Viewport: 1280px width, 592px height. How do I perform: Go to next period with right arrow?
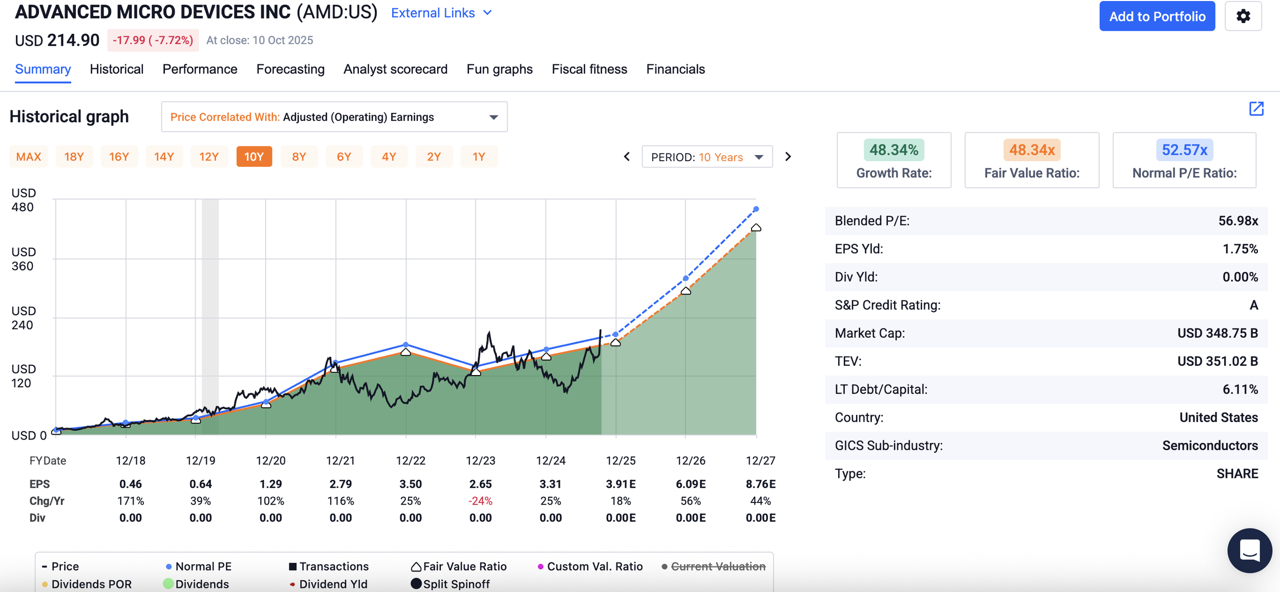point(788,157)
